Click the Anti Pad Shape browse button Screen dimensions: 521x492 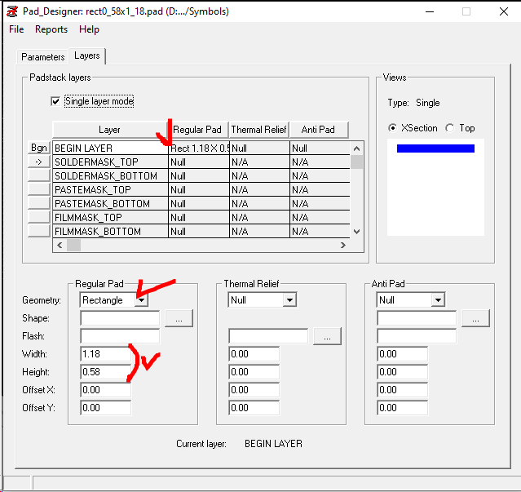476,318
